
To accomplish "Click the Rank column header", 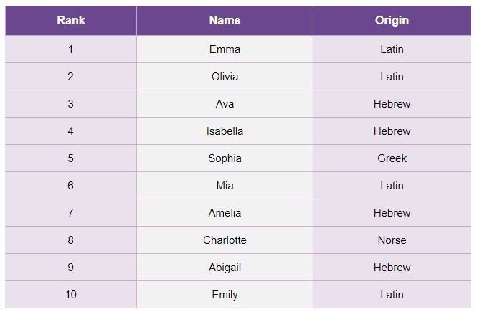I will pyautogui.click(x=70, y=21).
